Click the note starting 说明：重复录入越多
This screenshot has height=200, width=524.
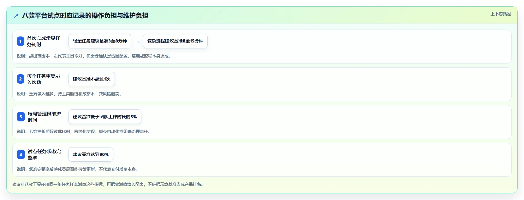(x=70, y=94)
